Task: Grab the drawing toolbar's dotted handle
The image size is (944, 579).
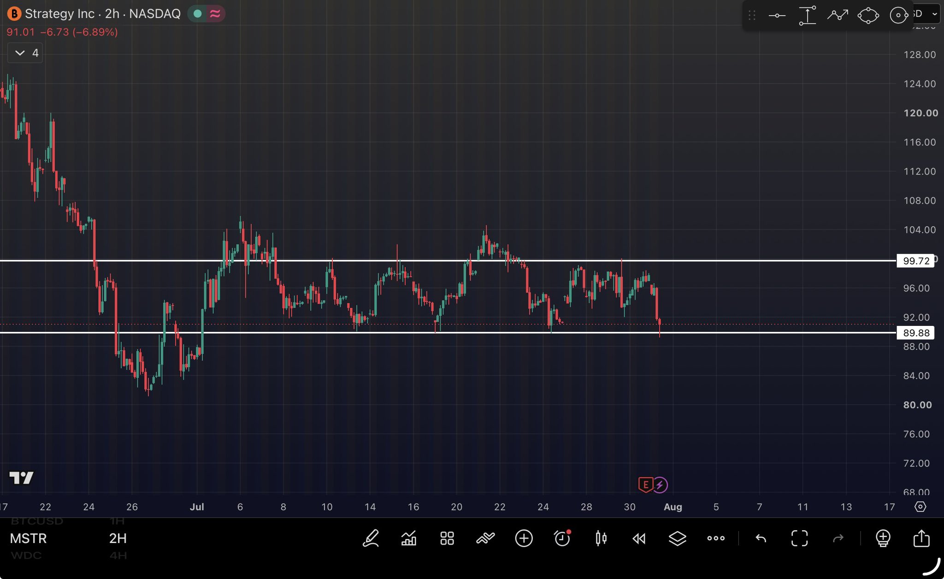Action: 752,16
